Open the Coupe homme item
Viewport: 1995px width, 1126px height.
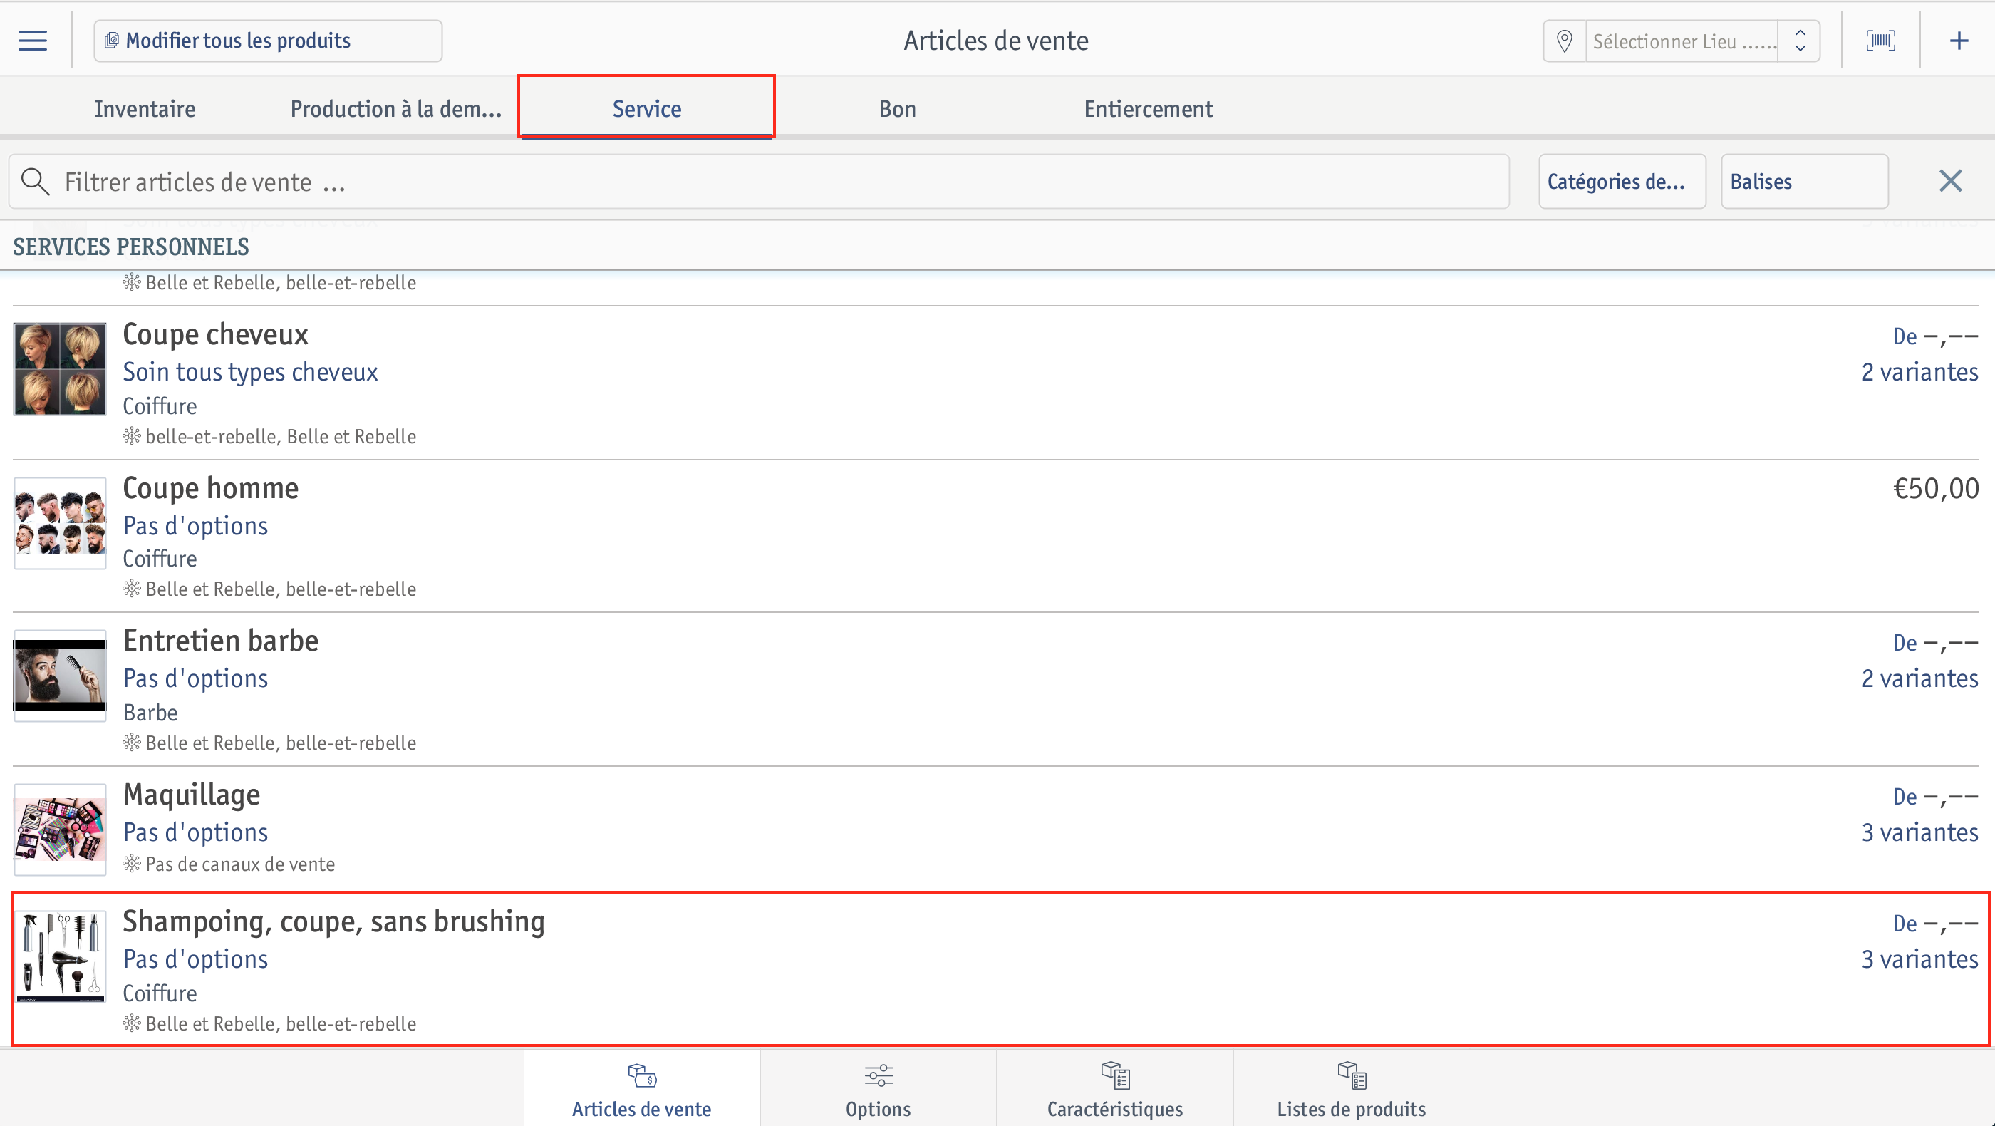pos(997,537)
